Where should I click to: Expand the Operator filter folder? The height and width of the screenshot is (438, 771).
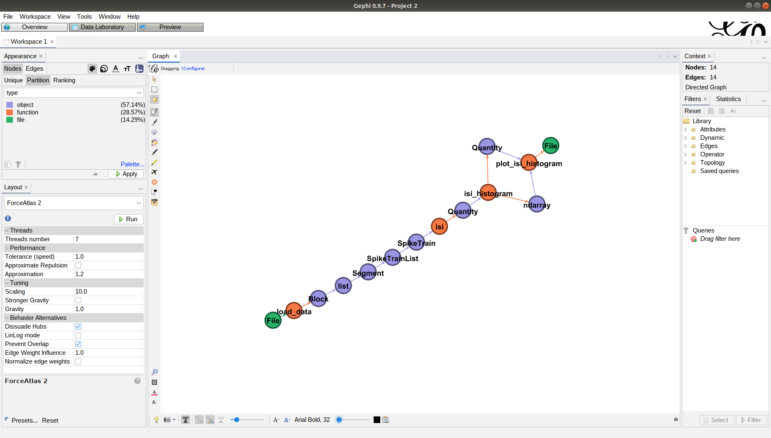tap(686, 154)
